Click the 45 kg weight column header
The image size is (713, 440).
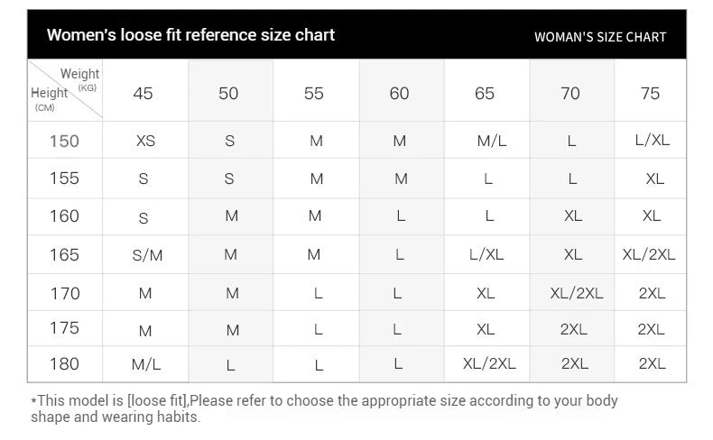pyautogui.click(x=143, y=93)
